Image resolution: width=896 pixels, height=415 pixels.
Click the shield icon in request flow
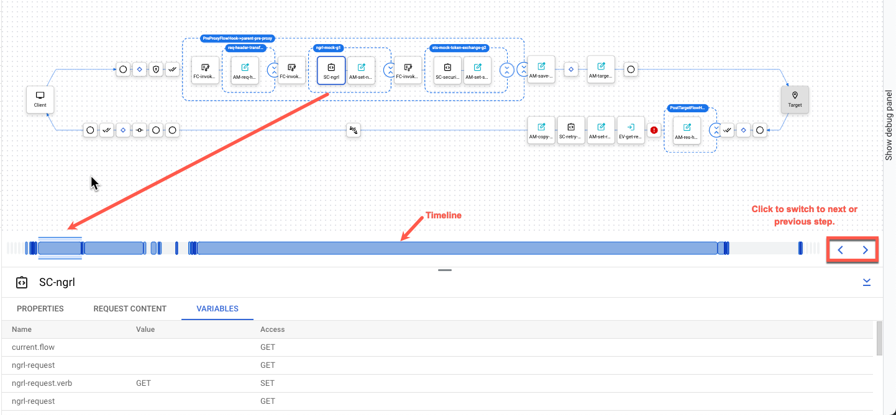coord(156,69)
